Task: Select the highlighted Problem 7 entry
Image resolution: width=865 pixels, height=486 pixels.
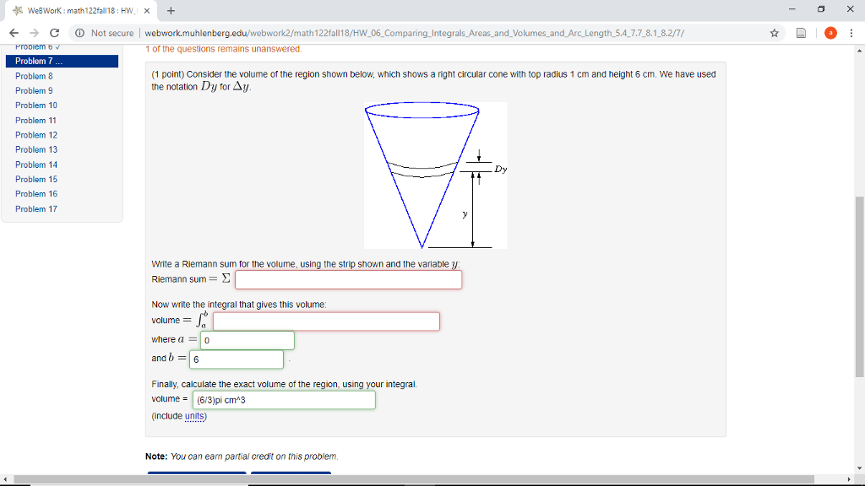Action: (x=38, y=61)
